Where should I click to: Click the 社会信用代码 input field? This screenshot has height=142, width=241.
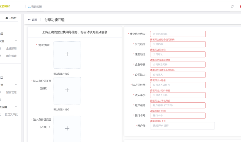pos(178,34)
